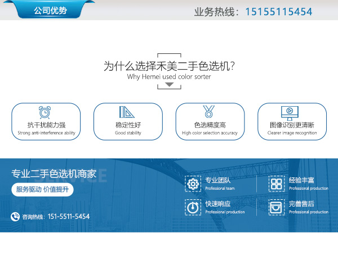The image size is (338, 274).
Task: Click the 服务驱动 价值提升 button
Action: [42, 190]
